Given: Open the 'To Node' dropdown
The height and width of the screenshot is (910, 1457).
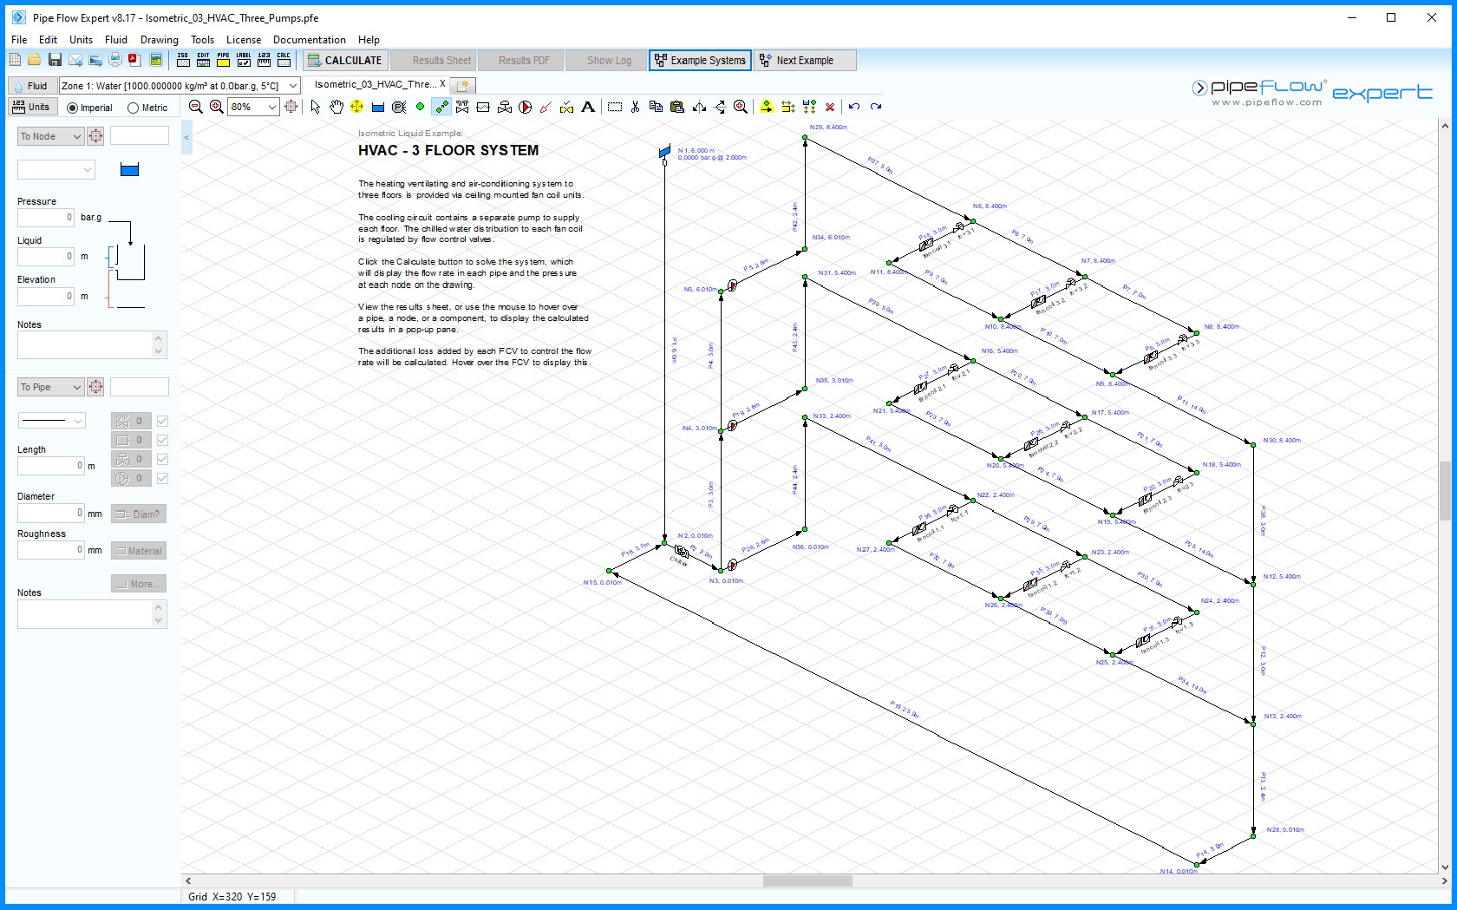Looking at the screenshot, I should (50, 136).
